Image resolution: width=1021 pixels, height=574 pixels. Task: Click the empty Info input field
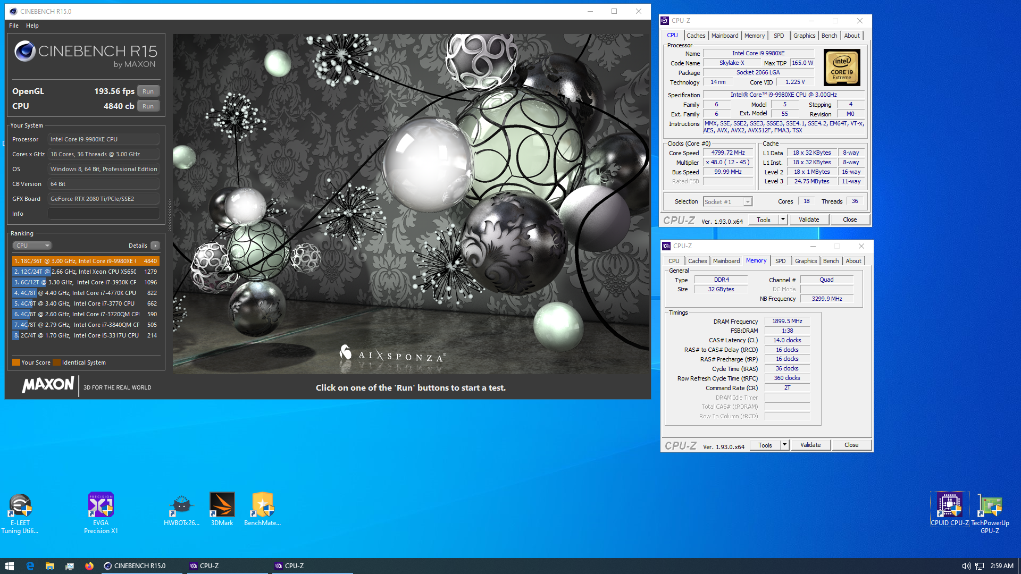[x=104, y=214]
